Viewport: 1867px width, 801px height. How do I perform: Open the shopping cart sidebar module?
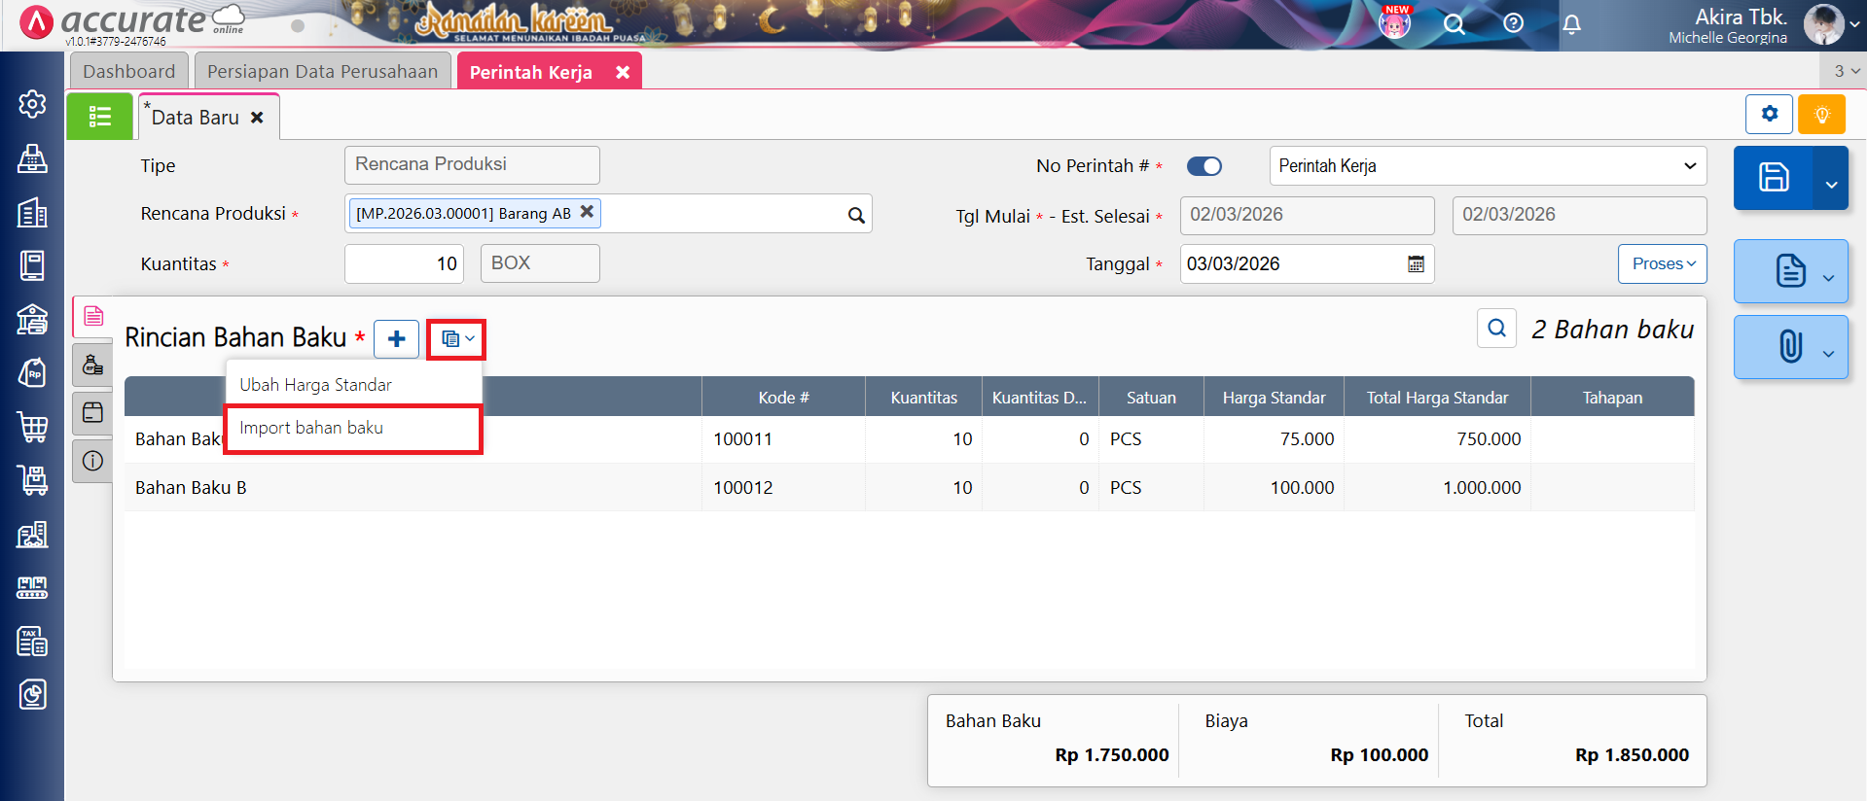coord(32,427)
